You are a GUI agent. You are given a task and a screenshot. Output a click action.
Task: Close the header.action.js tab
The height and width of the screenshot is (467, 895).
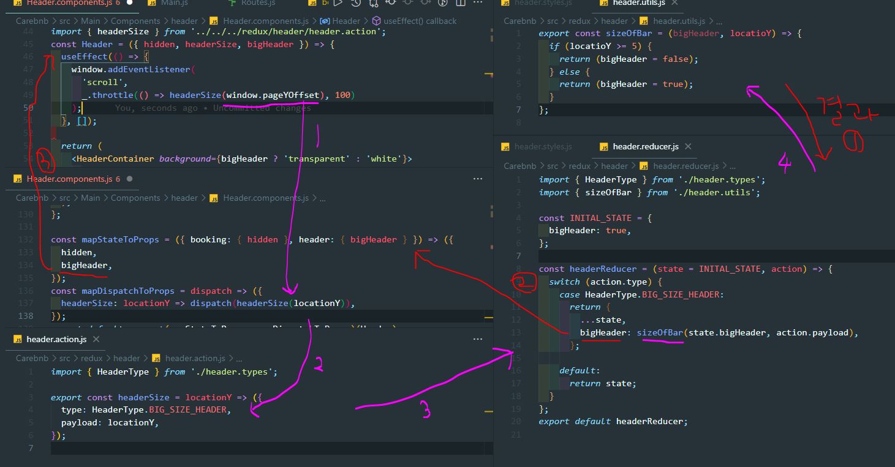click(x=96, y=339)
